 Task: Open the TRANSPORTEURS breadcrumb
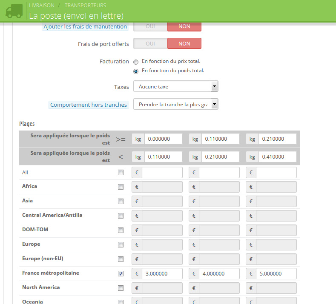point(85,6)
